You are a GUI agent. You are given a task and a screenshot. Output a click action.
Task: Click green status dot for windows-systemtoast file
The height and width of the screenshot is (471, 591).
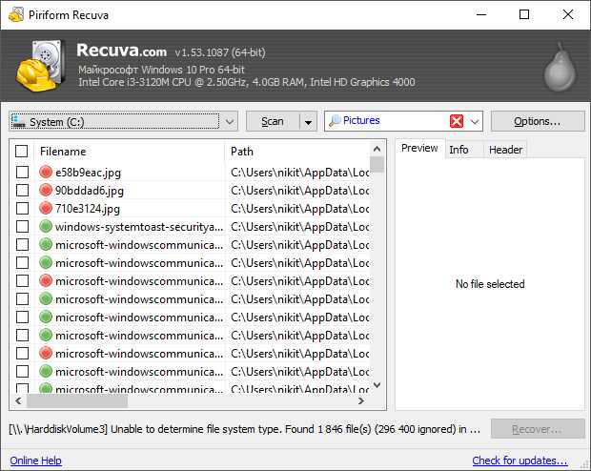[x=46, y=226]
